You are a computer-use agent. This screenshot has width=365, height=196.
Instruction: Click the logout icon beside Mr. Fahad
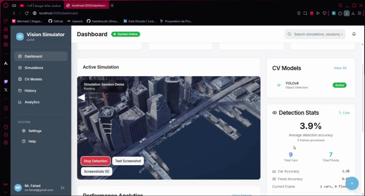(x=63, y=188)
